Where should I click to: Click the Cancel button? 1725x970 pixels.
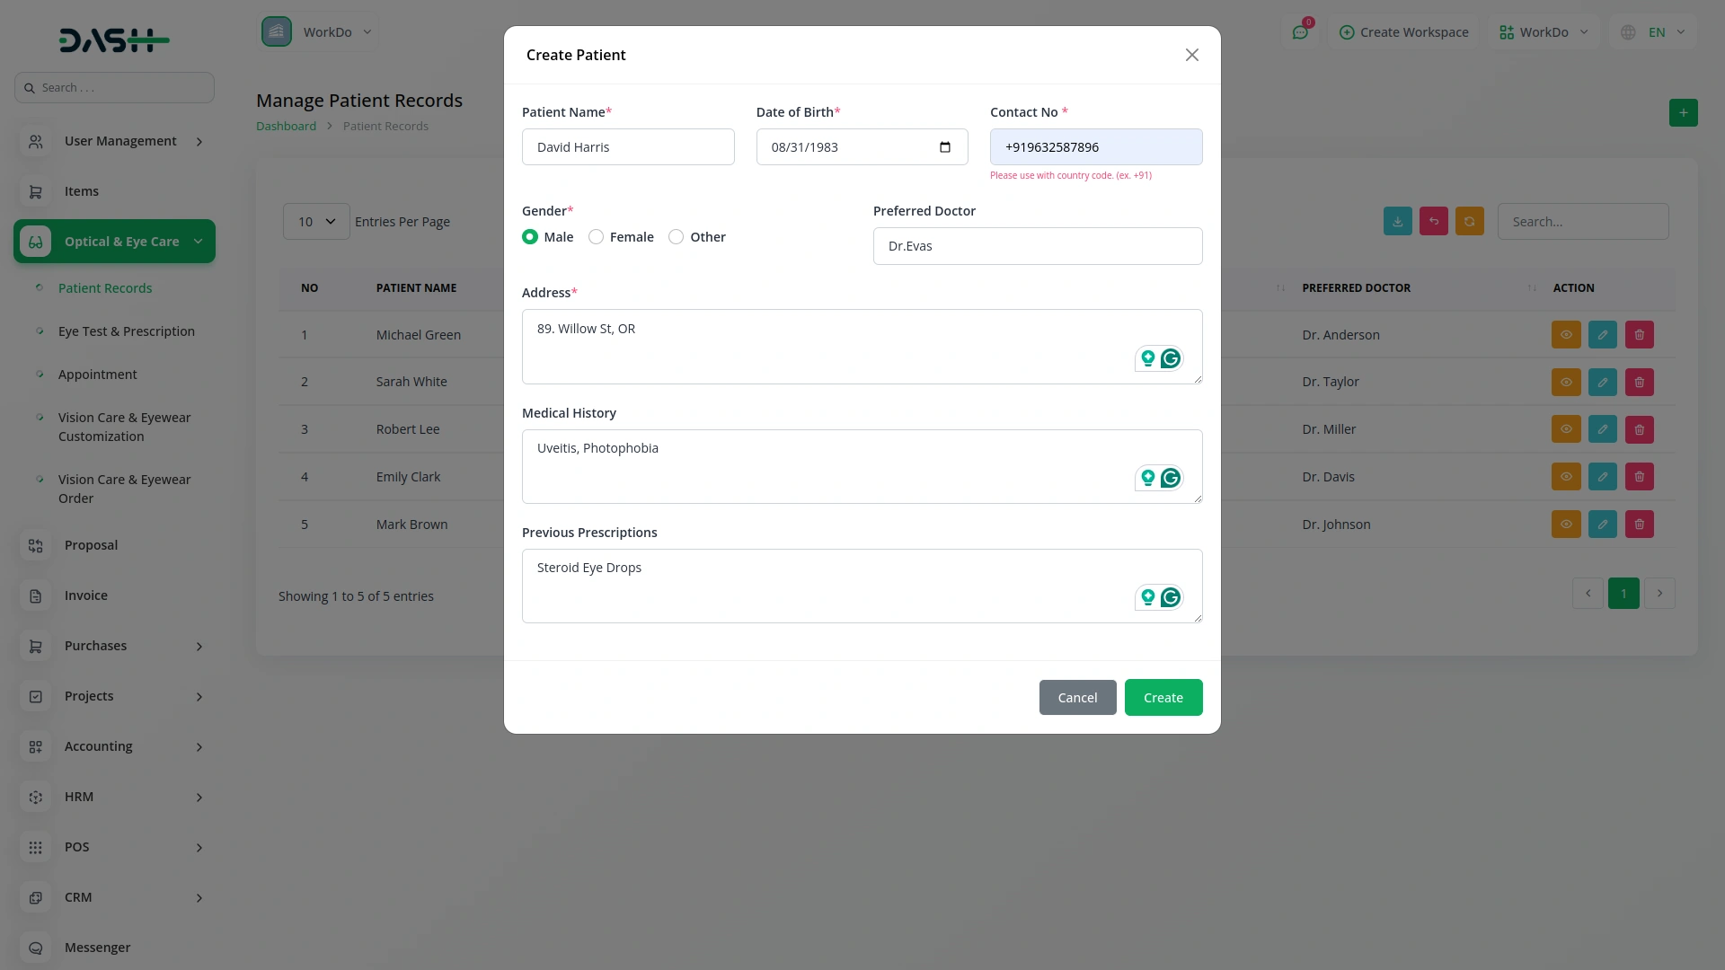[x=1077, y=698]
